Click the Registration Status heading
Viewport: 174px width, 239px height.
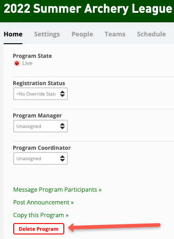(x=39, y=83)
